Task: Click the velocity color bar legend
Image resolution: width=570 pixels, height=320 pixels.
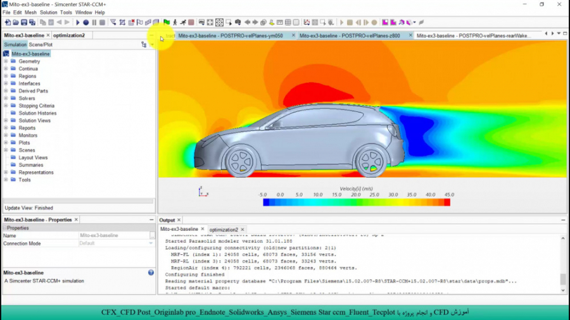Action: [357, 202]
